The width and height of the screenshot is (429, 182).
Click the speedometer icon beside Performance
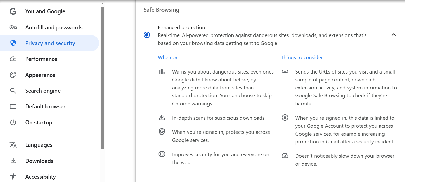coord(13,59)
